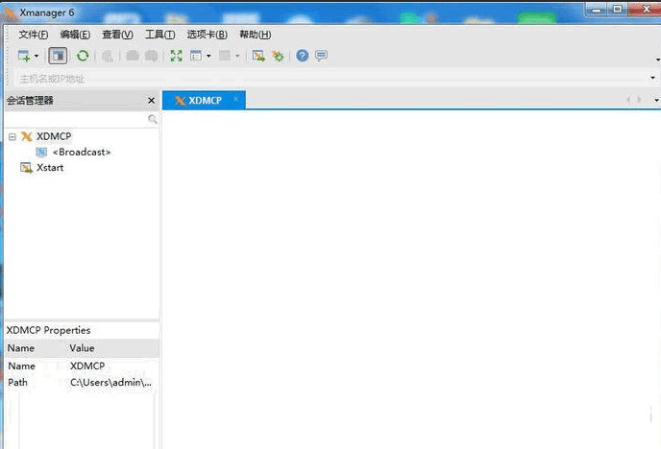Open the 选项卡(B) menu
661x449 pixels.
[207, 35]
